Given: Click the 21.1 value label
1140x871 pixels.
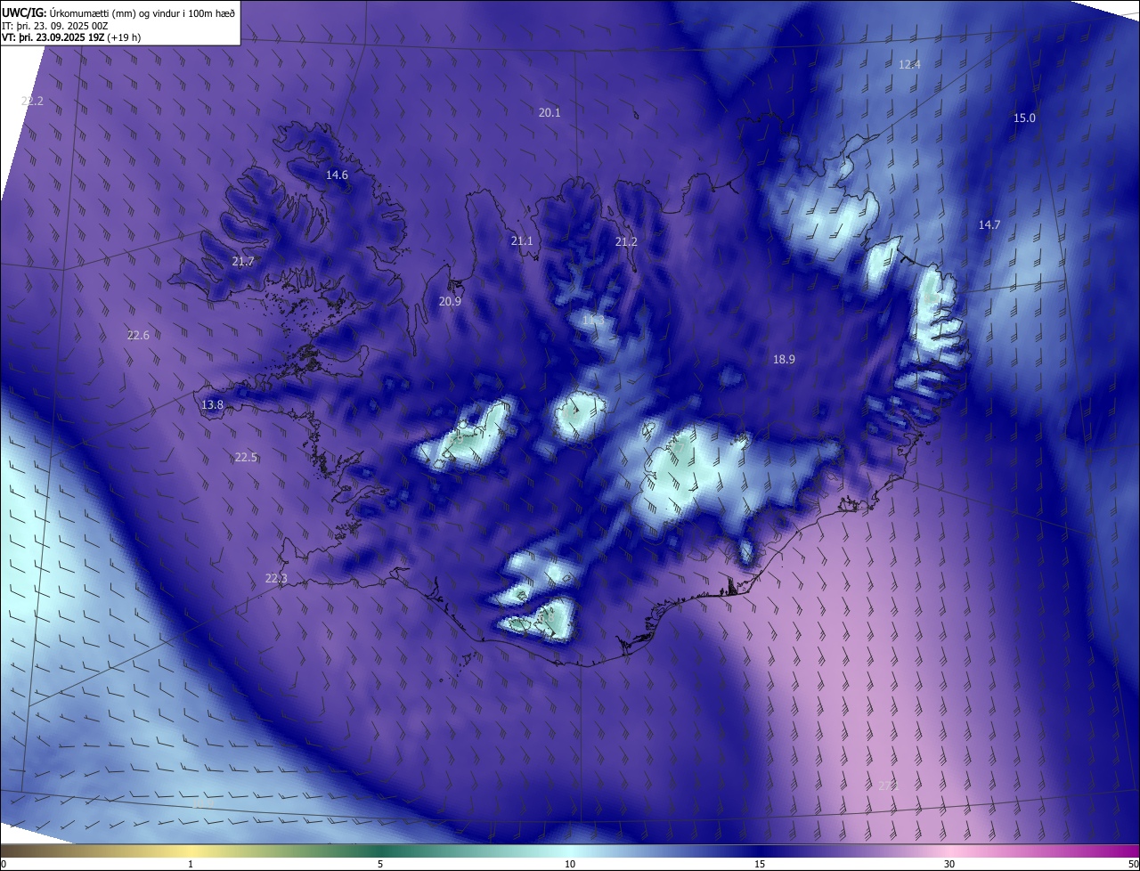Looking at the screenshot, I should (522, 240).
